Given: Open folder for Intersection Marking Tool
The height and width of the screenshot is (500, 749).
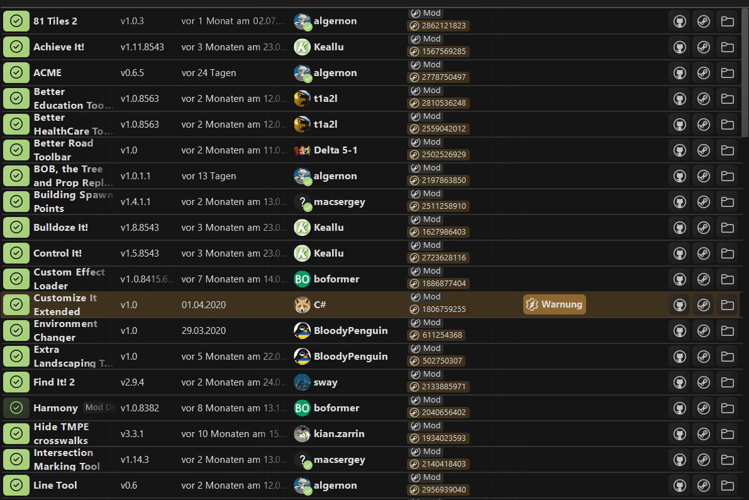Looking at the screenshot, I should coord(728,459).
